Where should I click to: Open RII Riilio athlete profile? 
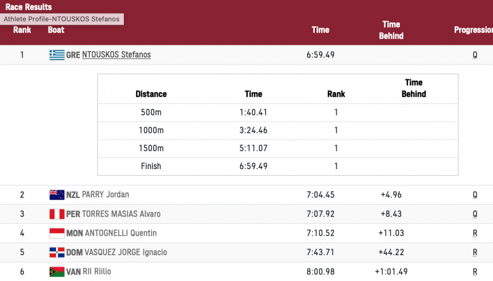click(x=97, y=271)
